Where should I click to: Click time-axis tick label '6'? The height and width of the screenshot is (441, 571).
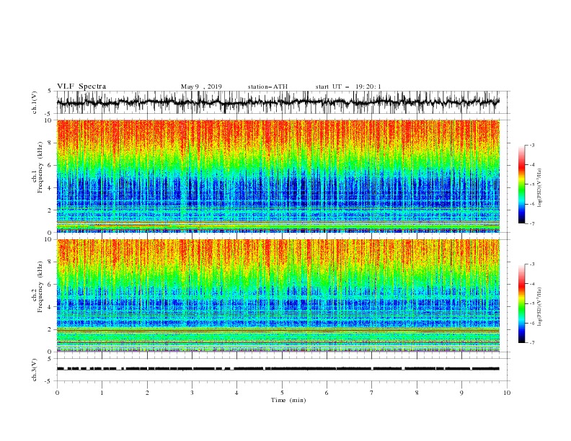coord(327,393)
